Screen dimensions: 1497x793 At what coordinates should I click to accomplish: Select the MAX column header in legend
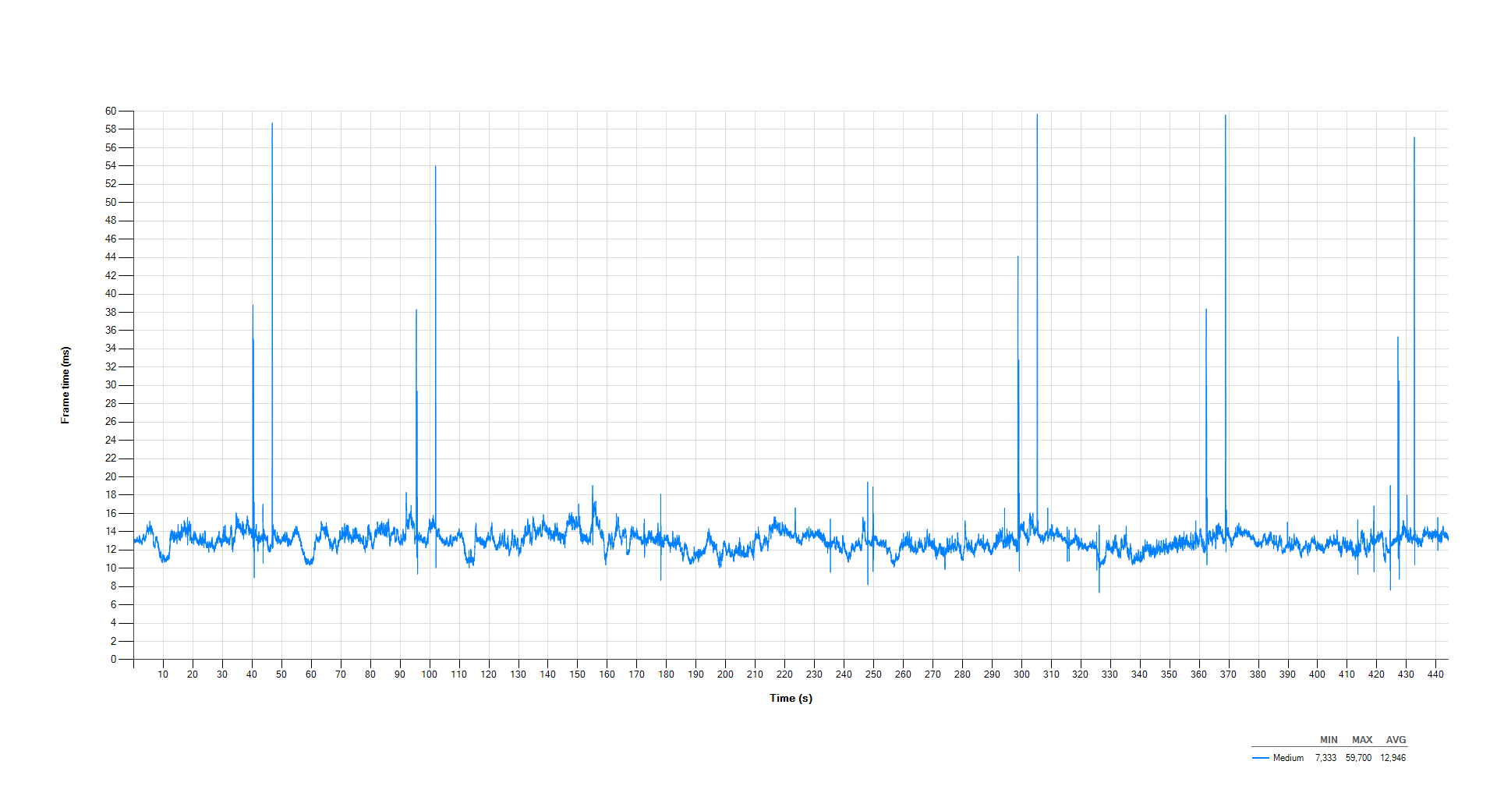(x=1362, y=740)
